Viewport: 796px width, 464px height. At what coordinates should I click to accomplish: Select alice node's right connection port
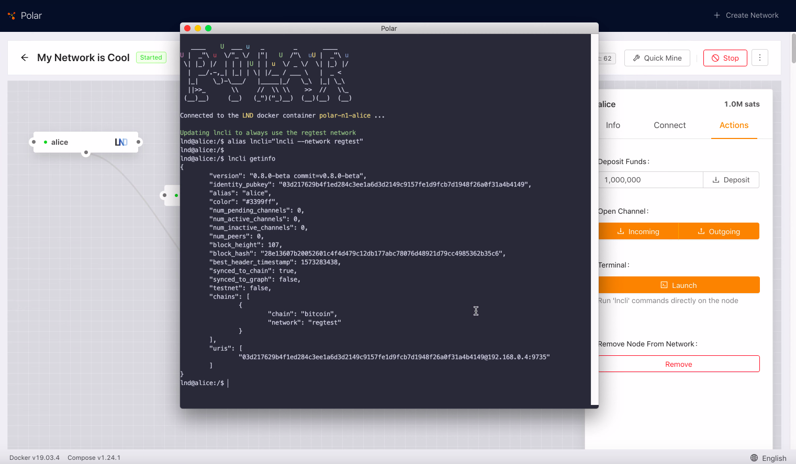138,142
